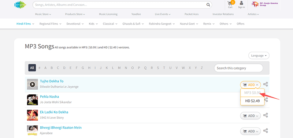Expand ADD dropdown for Ek Ladki Ko Dekha

tap(251, 116)
